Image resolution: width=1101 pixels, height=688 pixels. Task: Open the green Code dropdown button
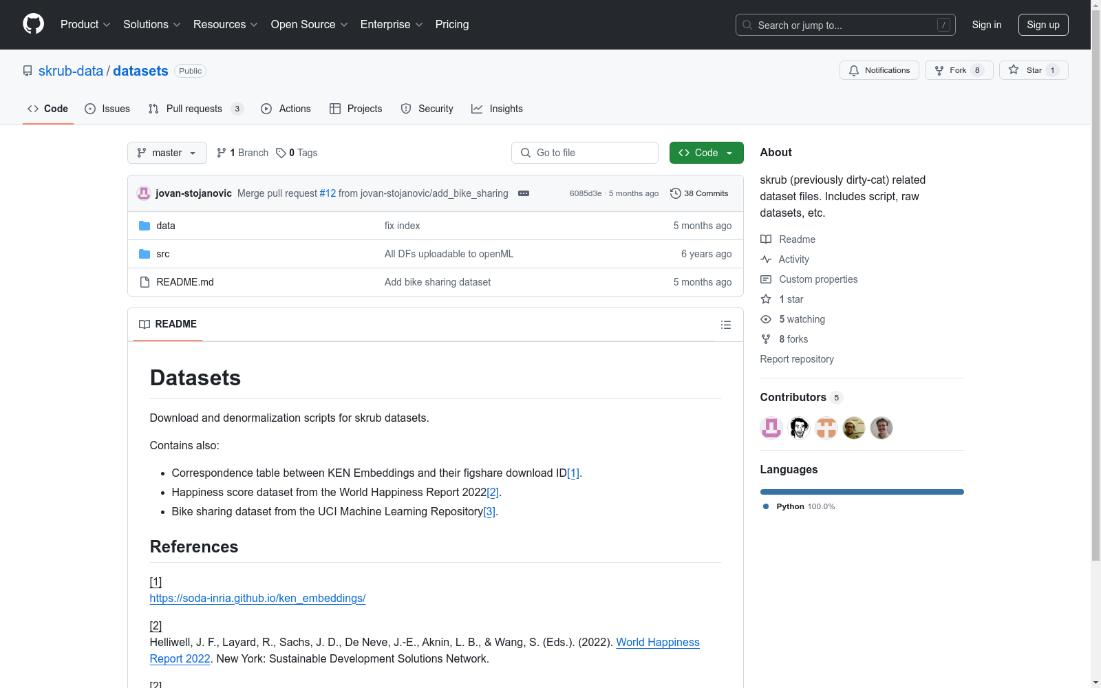(706, 153)
